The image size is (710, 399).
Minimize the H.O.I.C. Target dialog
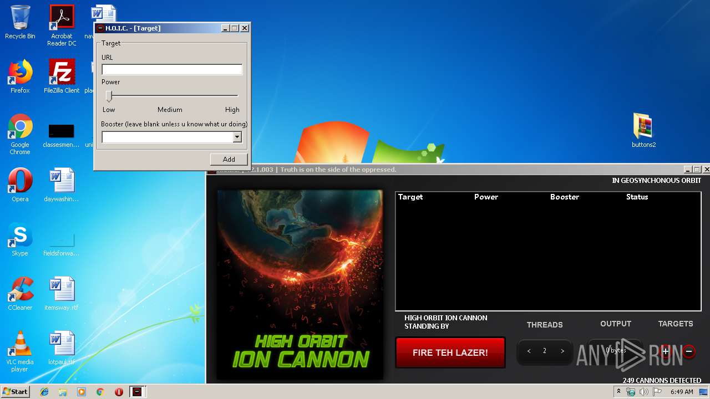[x=225, y=28]
